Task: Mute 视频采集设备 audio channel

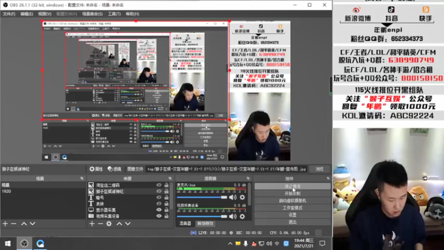Action: click(233, 217)
